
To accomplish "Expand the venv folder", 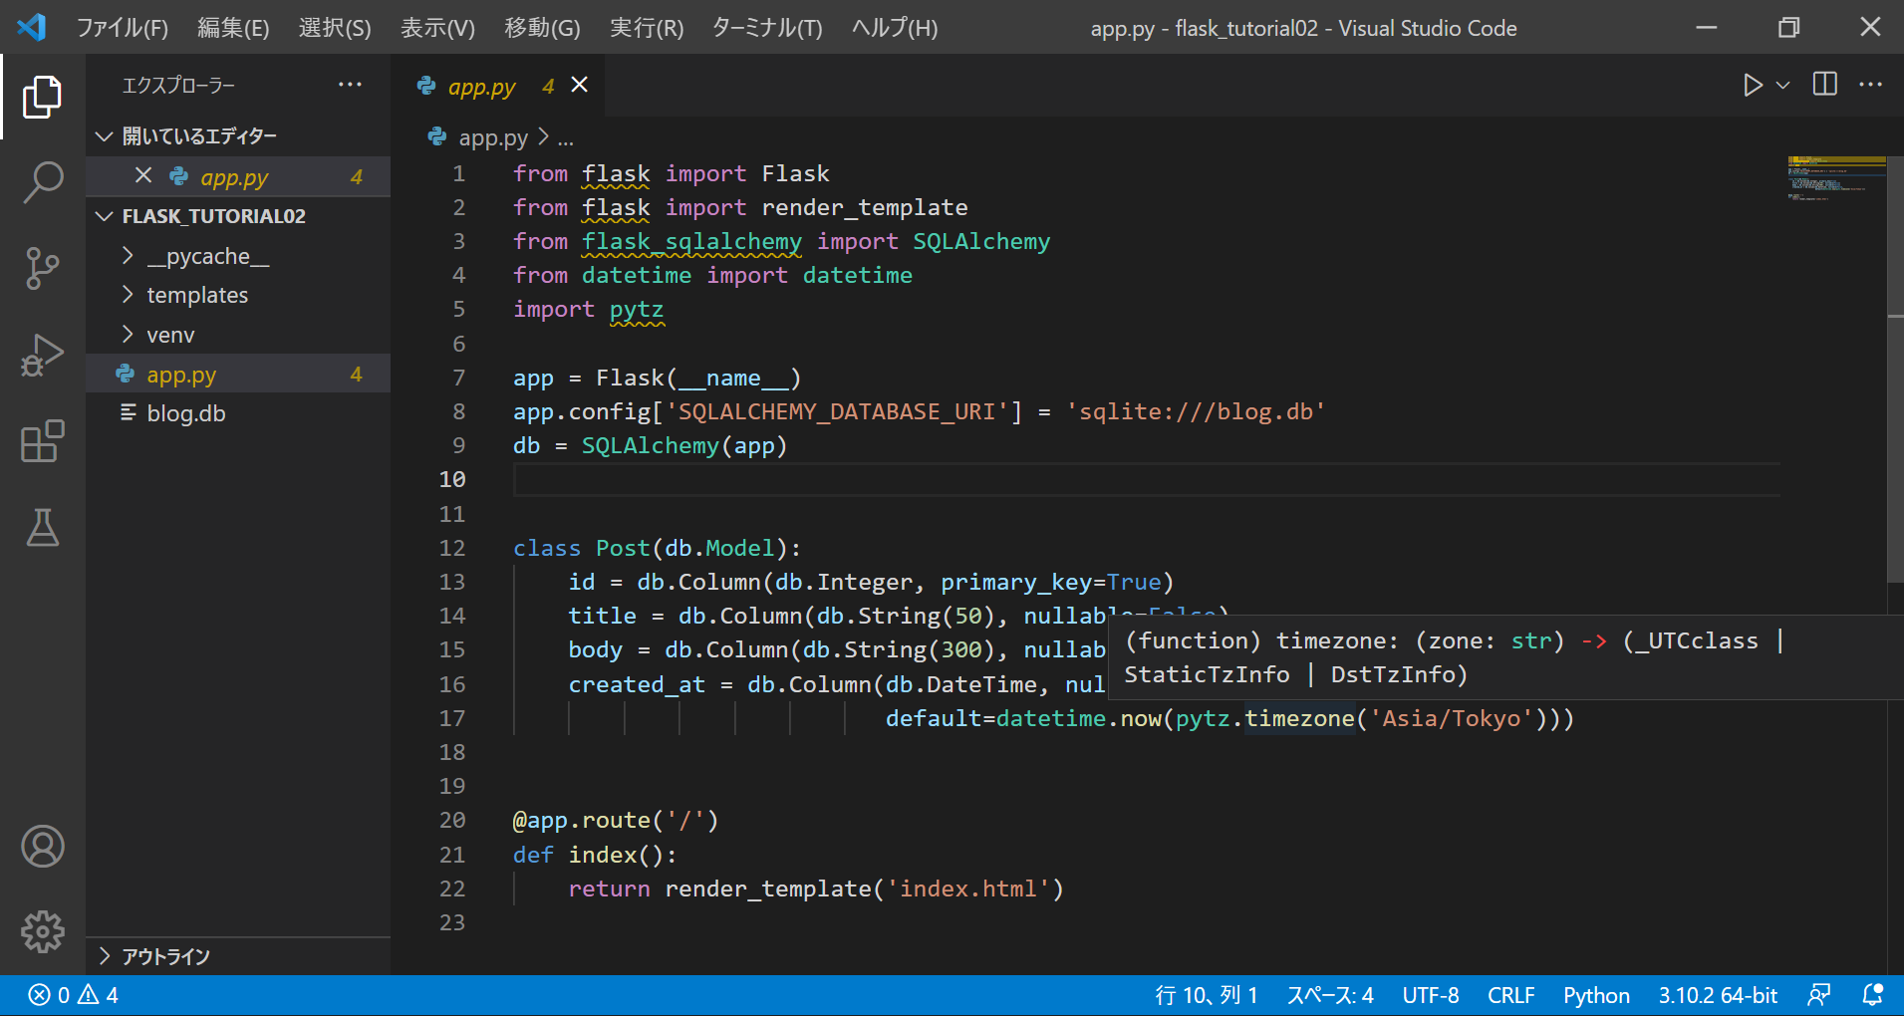I will 128,335.
